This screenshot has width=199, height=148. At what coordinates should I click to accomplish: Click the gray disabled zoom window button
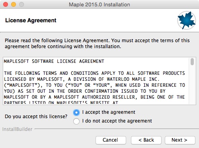coord(21,4)
